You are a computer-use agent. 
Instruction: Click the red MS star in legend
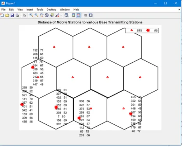click(x=148, y=30)
